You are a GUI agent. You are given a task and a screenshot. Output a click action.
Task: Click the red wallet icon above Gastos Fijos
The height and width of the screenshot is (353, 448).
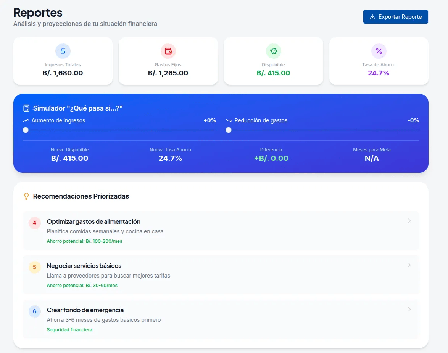(x=168, y=51)
